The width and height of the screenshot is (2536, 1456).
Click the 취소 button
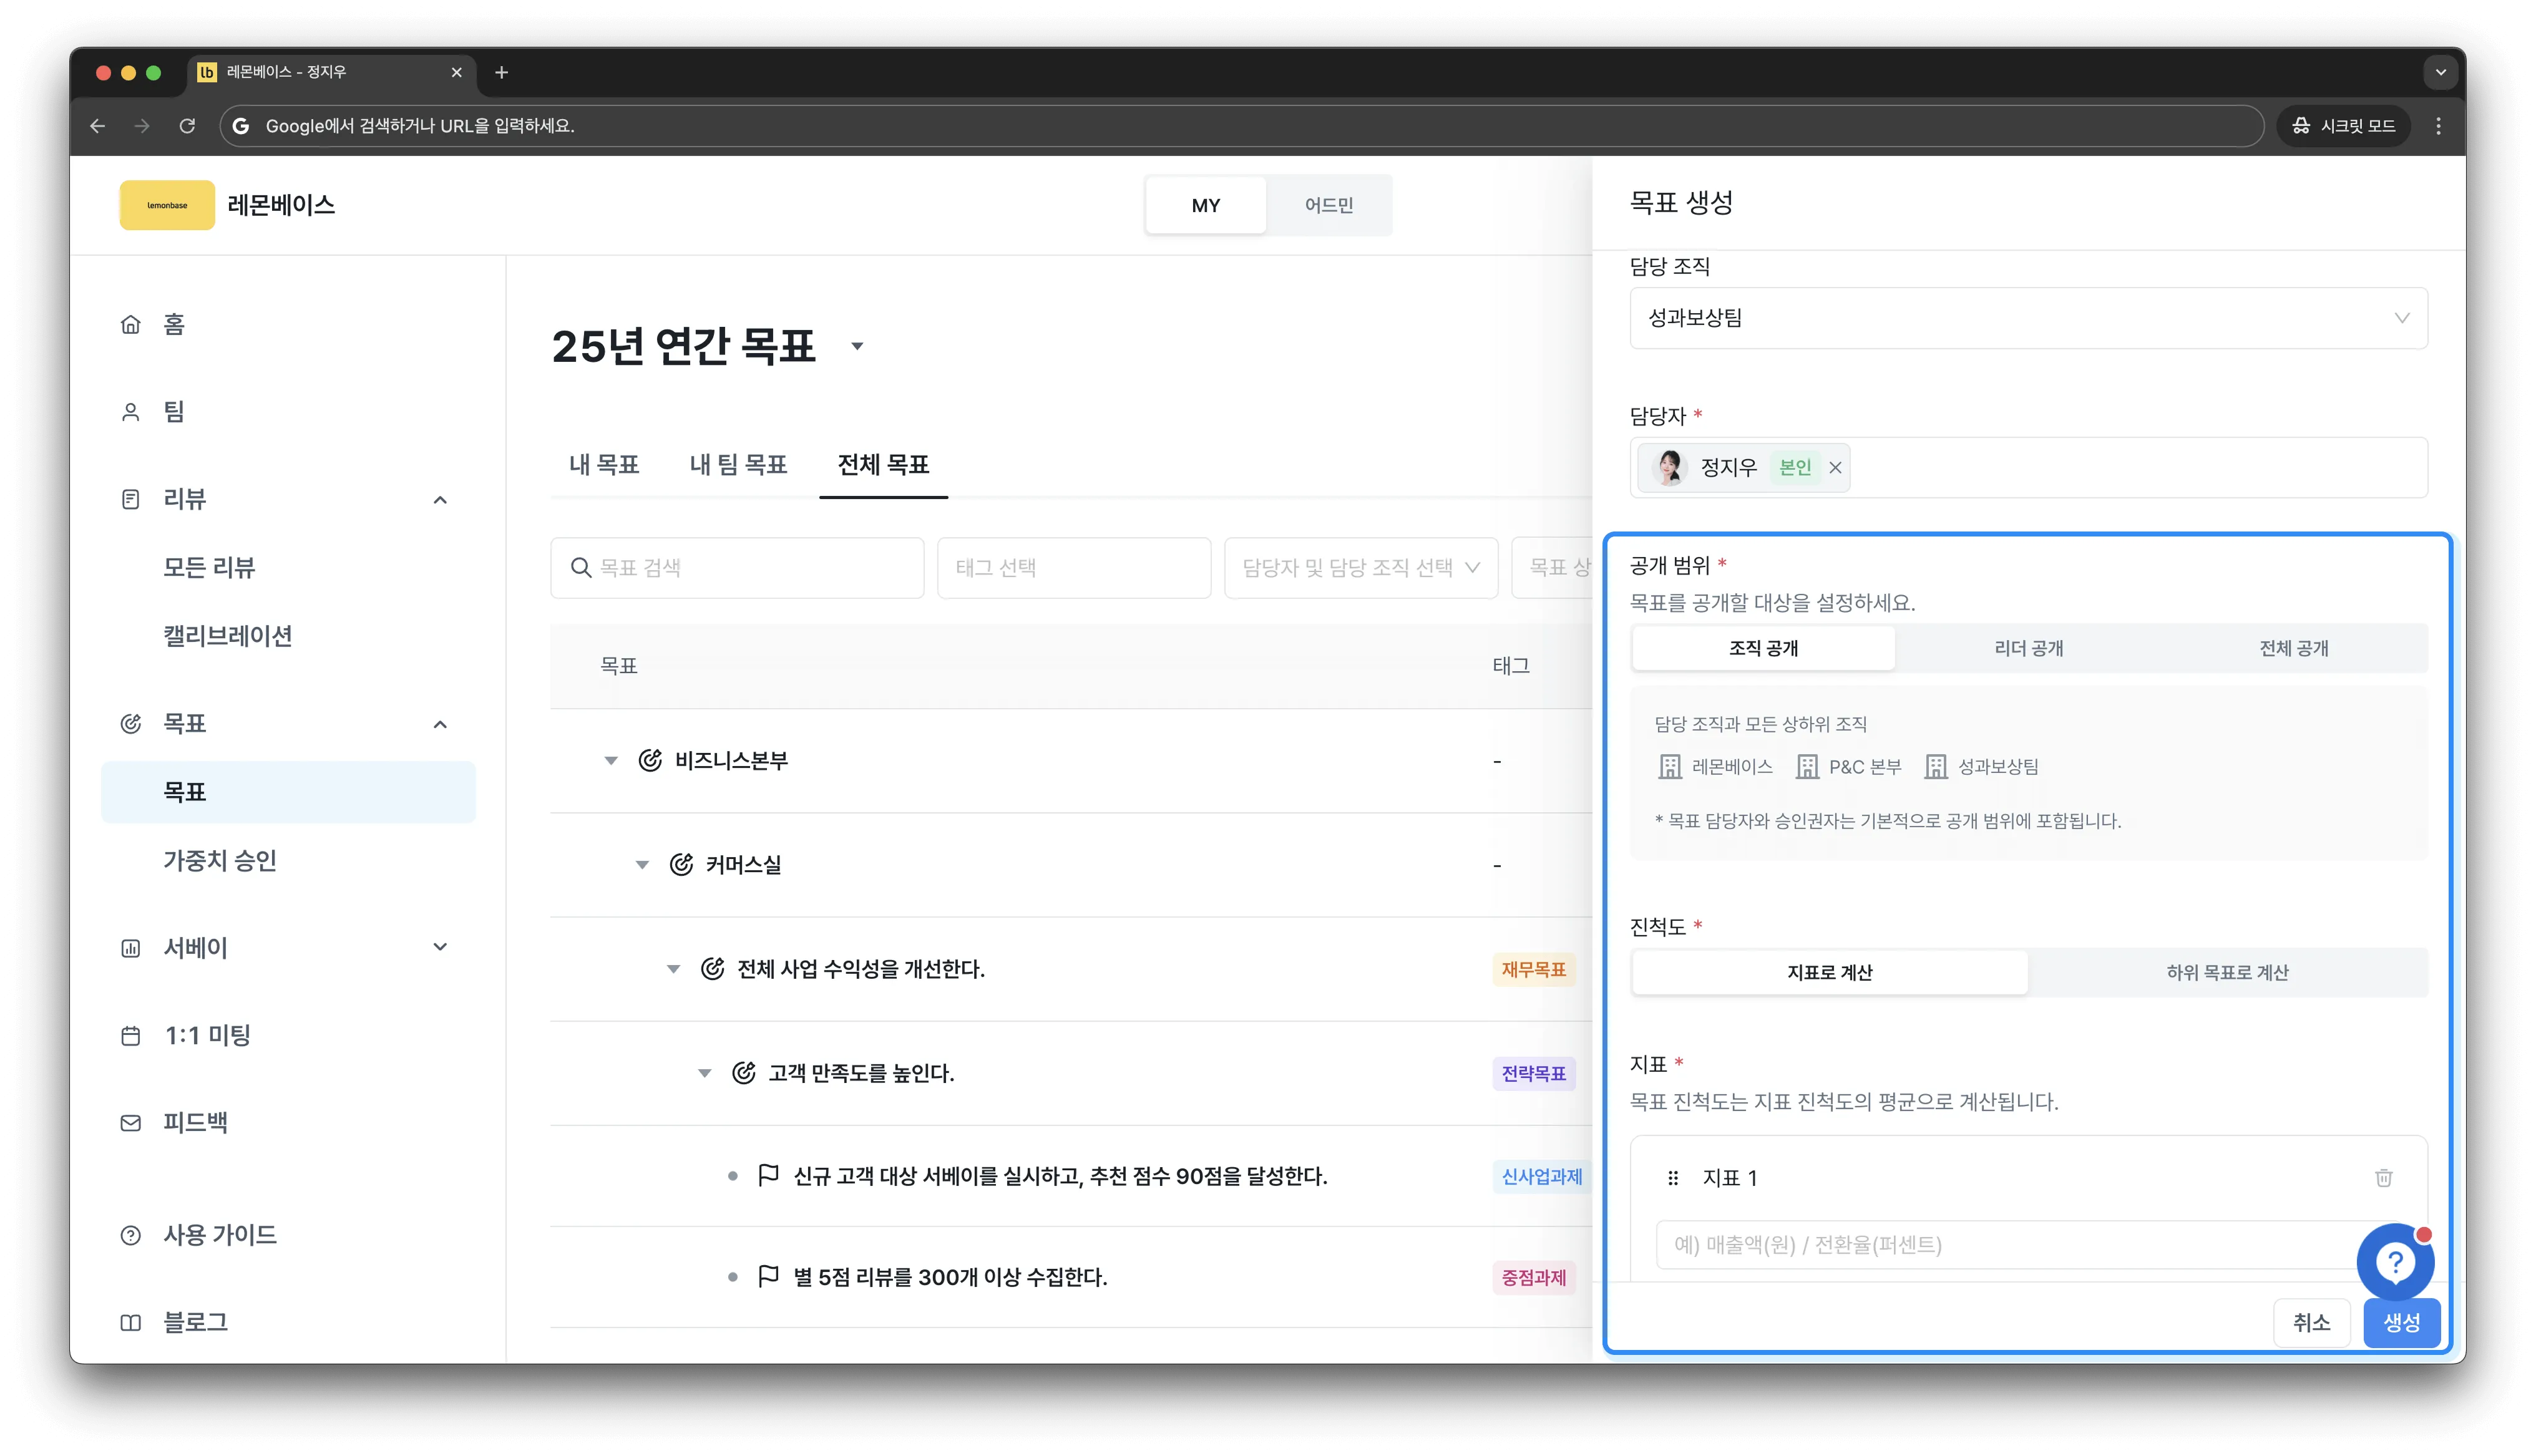coord(2311,1323)
